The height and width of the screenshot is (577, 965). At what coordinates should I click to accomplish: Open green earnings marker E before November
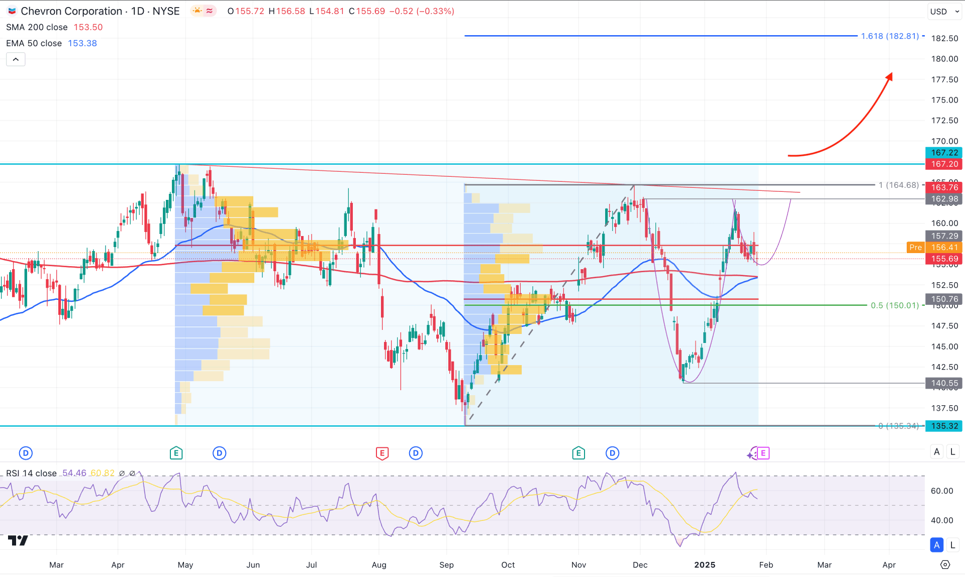coord(578,453)
